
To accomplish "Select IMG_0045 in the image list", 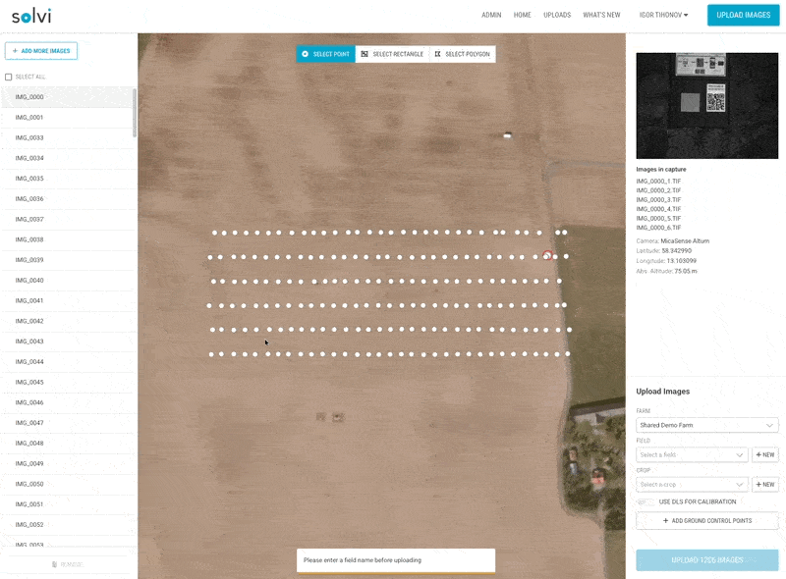I will click(68, 382).
